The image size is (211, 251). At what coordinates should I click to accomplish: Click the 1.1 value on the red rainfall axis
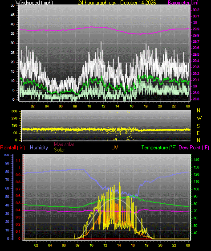pos(18,160)
